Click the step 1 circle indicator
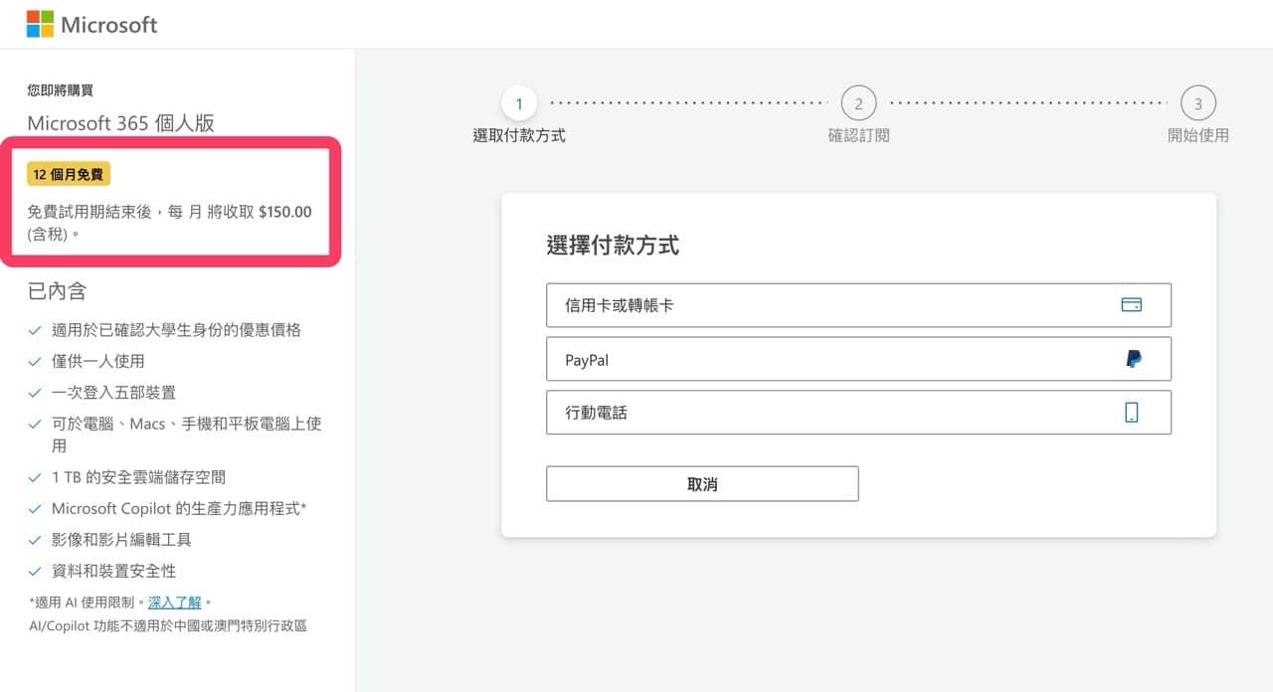 518,103
